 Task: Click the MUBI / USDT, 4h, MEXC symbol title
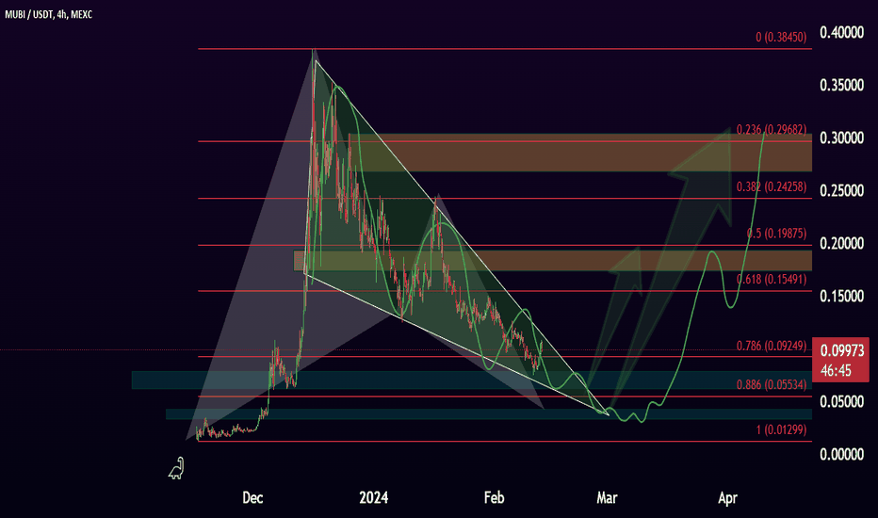(x=49, y=14)
